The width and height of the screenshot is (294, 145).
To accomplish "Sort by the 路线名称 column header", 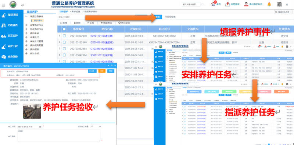I will click(x=107, y=29).
